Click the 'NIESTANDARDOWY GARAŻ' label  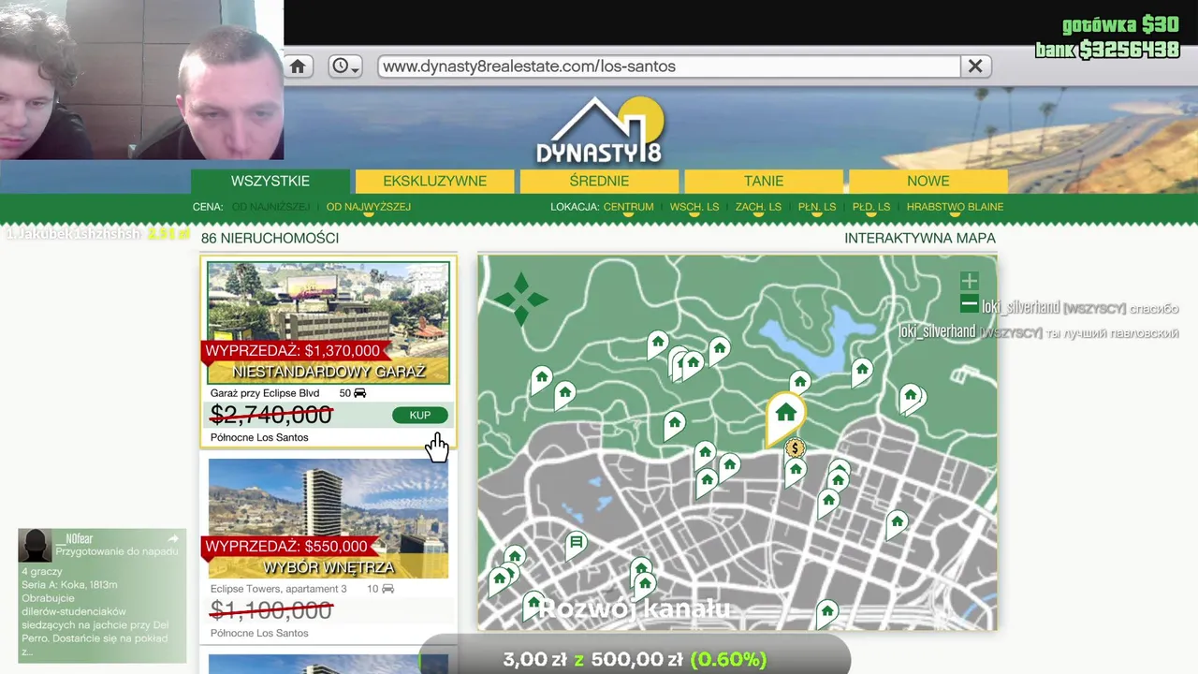click(329, 372)
